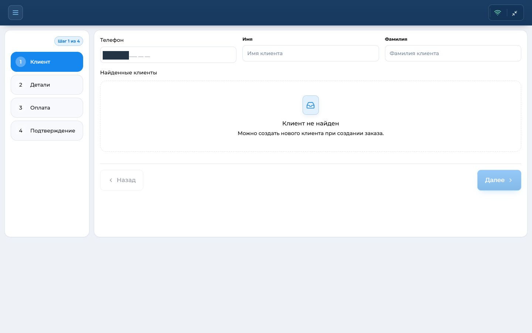Open step 3 Оплата
The height and width of the screenshot is (333, 532).
pos(47,108)
